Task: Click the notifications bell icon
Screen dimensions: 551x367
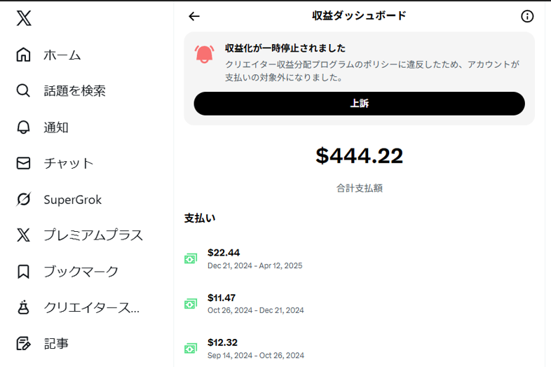Action: click(24, 127)
